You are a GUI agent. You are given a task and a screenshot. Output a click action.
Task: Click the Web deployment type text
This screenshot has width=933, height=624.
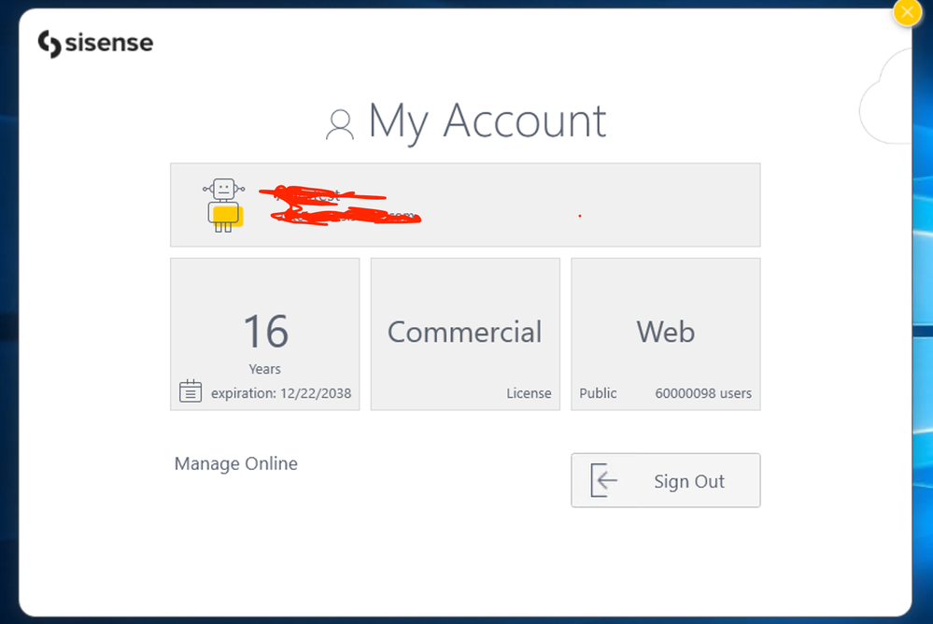[665, 332]
